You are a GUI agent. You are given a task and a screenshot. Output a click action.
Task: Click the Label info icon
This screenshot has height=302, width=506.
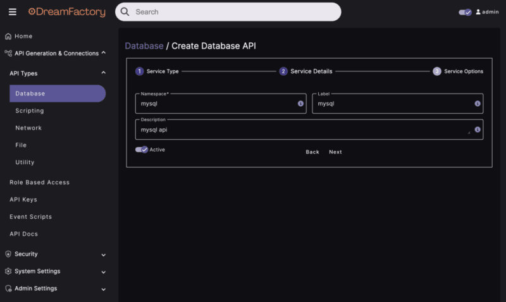(x=478, y=104)
